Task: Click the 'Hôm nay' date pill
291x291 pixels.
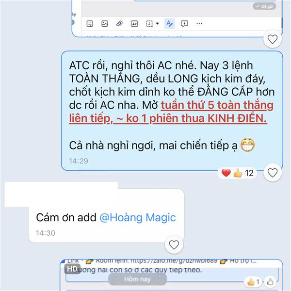Action: pos(137,279)
